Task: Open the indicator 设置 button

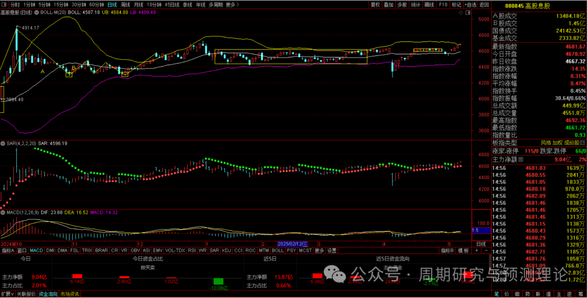Action: click(332, 251)
